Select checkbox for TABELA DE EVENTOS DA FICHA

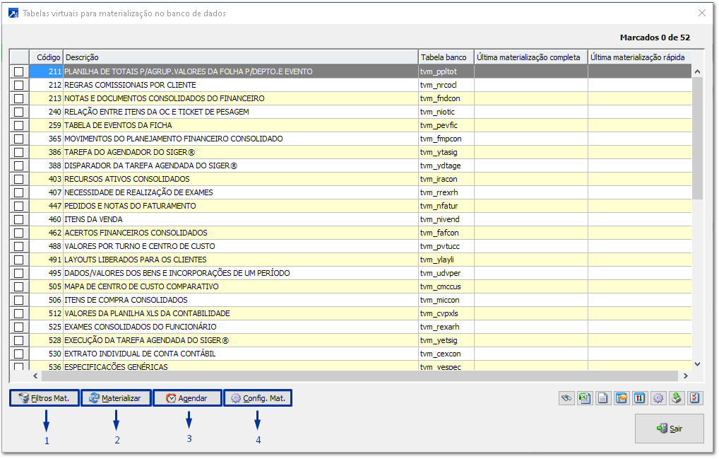click(19, 125)
